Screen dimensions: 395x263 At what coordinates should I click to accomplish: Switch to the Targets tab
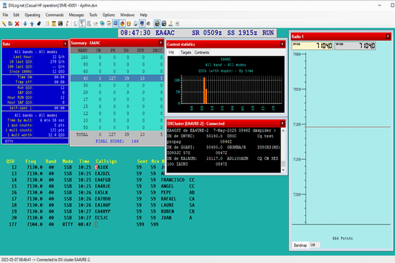tap(186, 53)
